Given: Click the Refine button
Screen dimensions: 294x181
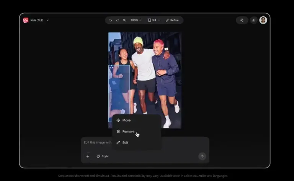Looking at the screenshot, I should coord(172,20).
